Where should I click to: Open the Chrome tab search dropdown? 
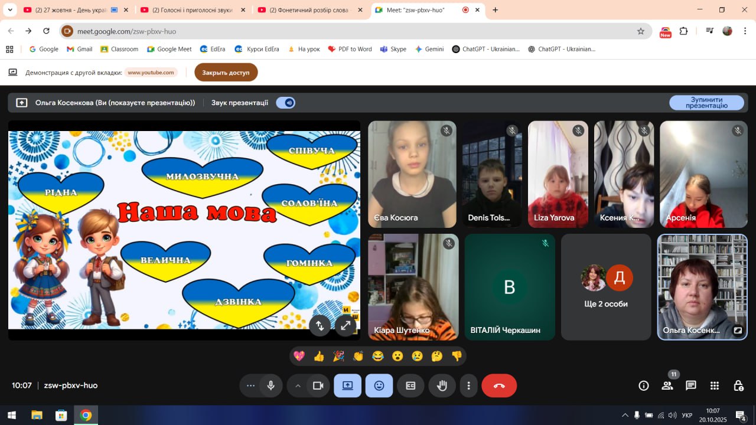(x=10, y=10)
